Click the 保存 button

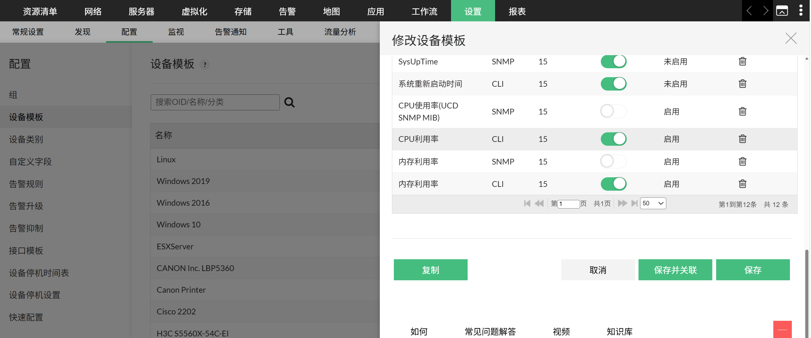pos(753,270)
